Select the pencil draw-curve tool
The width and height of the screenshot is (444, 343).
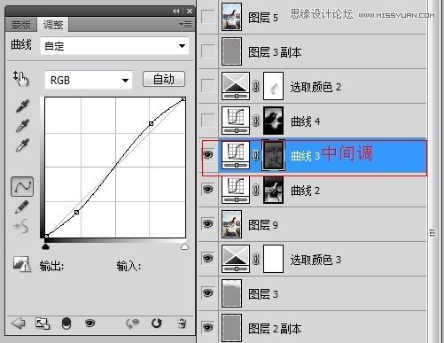point(21,207)
